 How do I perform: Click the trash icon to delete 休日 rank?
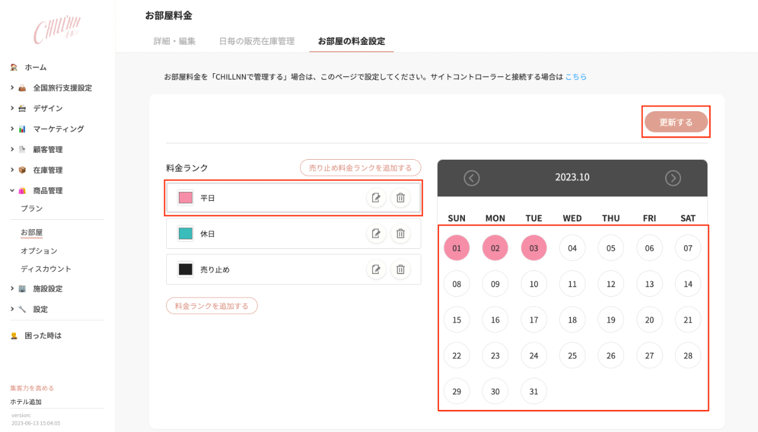[400, 233]
